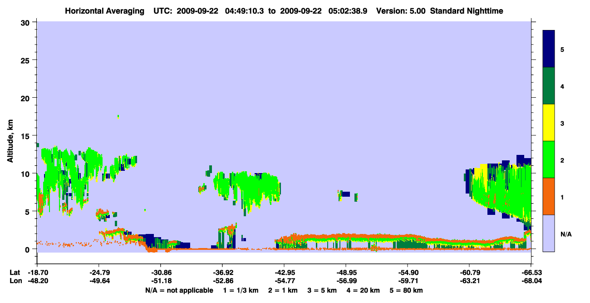The width and height of the screenshot is (590, 303).
Task: Click the latitude value '-60.79'
Action: 469,273
